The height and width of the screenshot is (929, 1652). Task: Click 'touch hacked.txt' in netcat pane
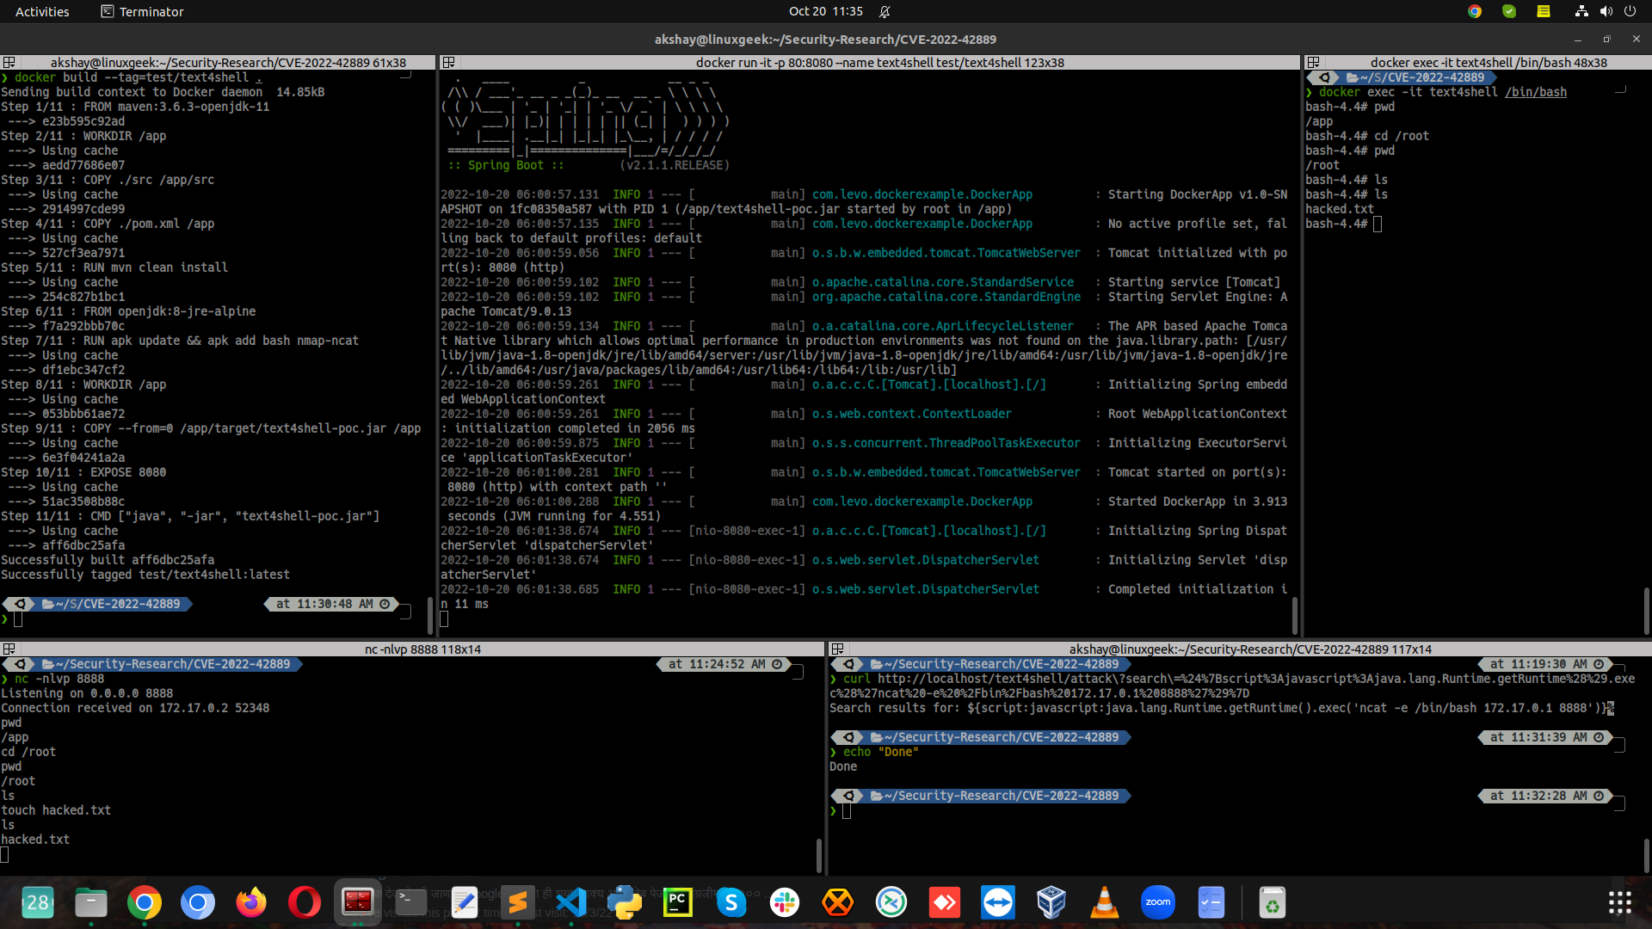click(x=56, y=810)
